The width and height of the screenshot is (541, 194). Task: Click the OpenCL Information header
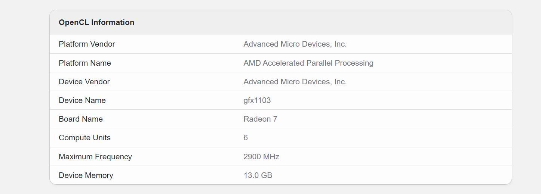point(96,22)
